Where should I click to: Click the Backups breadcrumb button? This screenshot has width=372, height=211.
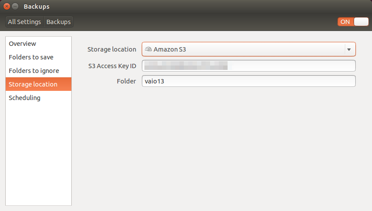59,22
